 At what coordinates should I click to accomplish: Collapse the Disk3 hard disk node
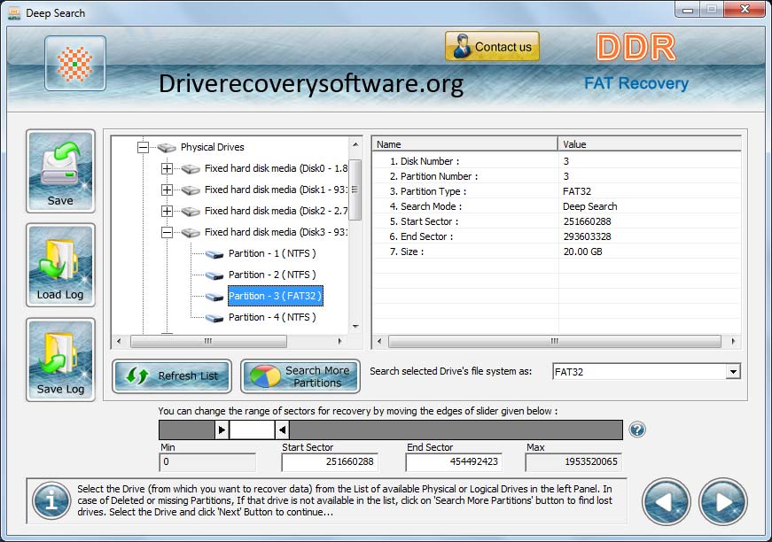point(167,232)
